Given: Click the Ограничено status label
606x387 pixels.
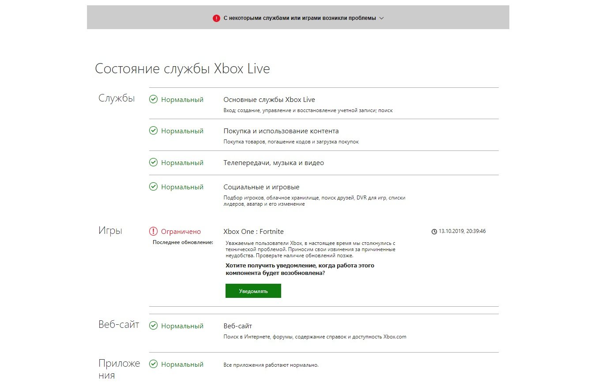Looking at the screenshot, I should coord(181,232).
